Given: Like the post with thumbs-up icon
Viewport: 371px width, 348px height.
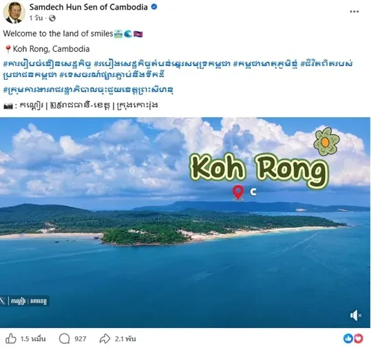Looking at the screenshot, I should [11, 339].
